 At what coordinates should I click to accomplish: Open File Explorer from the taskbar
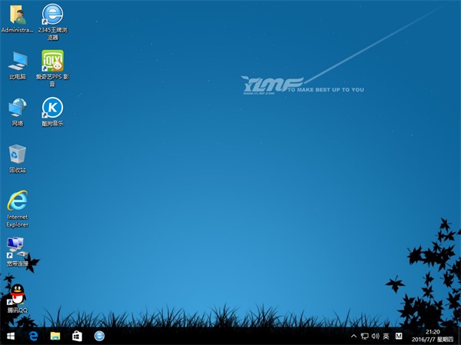pyautogui.click(x=55, y=337)
